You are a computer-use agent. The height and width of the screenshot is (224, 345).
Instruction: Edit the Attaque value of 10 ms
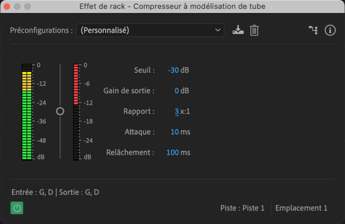click(174, 132)
